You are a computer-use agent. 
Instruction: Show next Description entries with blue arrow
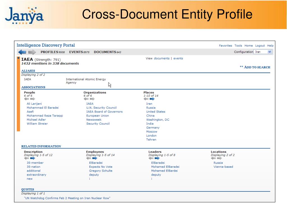pyautogui.click(x=33, y=158)
